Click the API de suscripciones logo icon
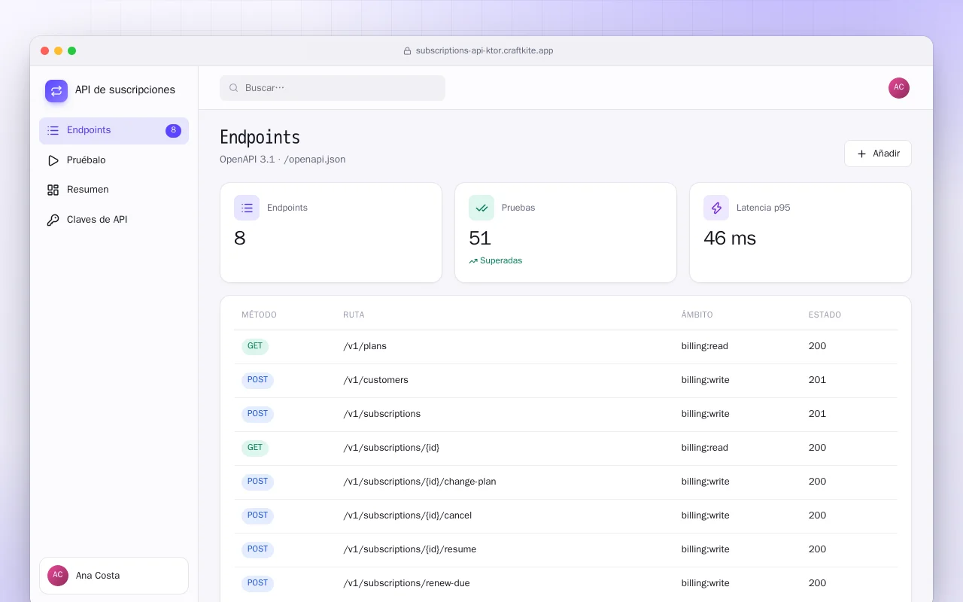The width and height of the screenshot is (963, 602). coord(56,91)
